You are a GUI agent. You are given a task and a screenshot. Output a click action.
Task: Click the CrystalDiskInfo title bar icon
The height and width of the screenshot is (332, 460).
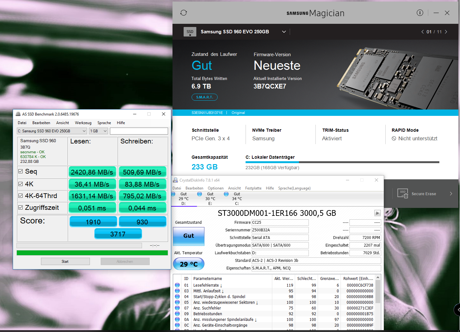(175, 180)
